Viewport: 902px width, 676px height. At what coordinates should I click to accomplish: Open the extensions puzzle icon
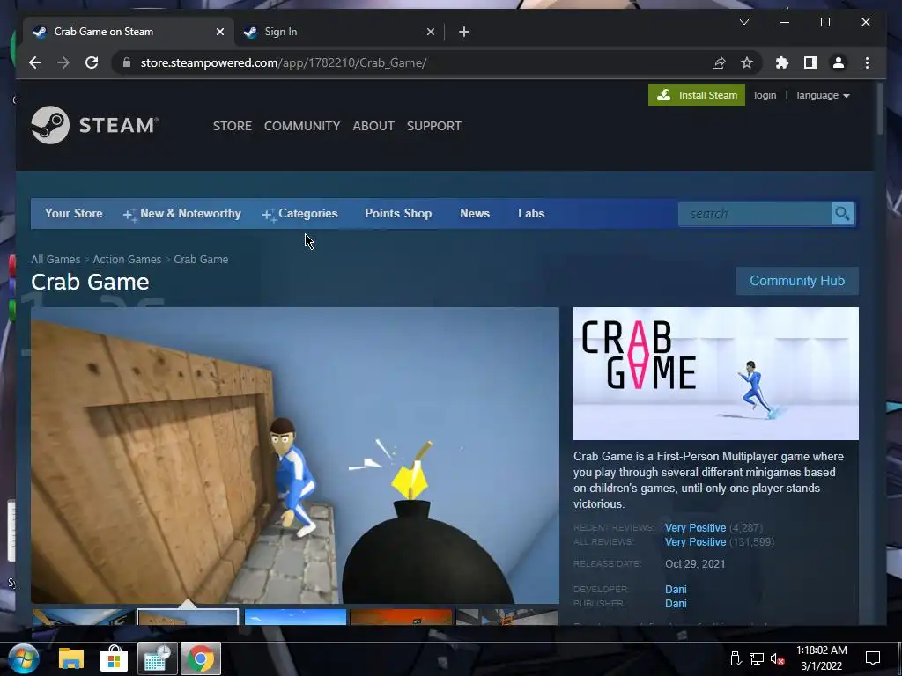(782, 62)
